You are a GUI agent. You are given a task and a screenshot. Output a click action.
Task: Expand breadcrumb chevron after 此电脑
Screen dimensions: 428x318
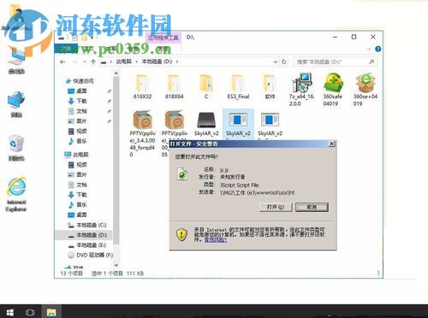(136, 62)
